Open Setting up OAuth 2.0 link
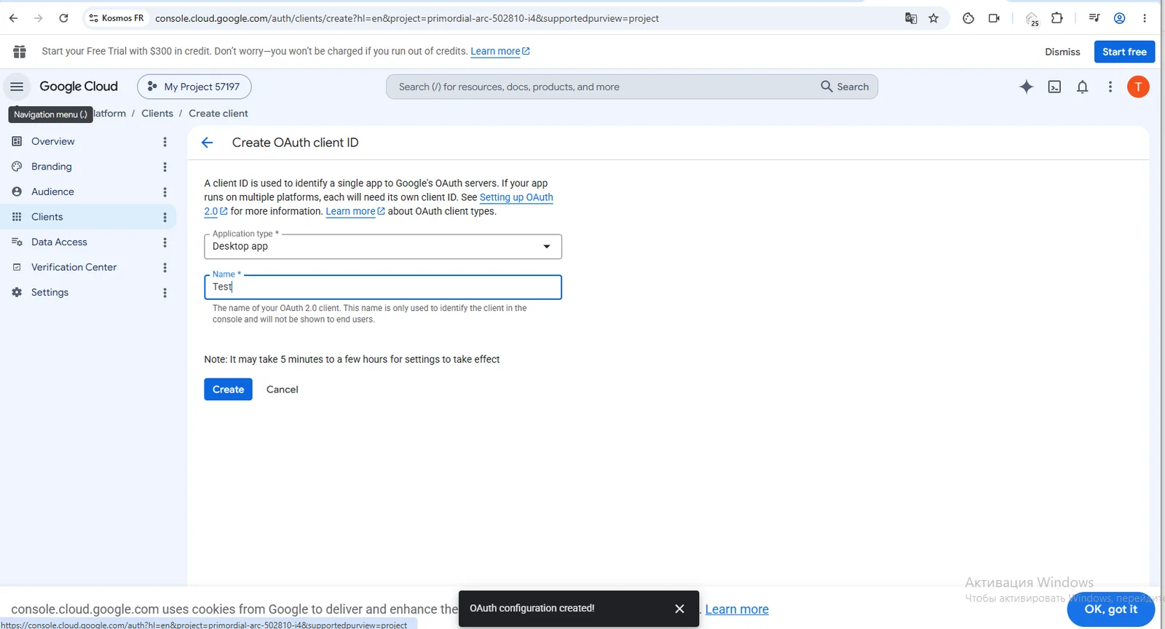The height and width of the screenshot is (629, 1165). click(x=516, y=197)
